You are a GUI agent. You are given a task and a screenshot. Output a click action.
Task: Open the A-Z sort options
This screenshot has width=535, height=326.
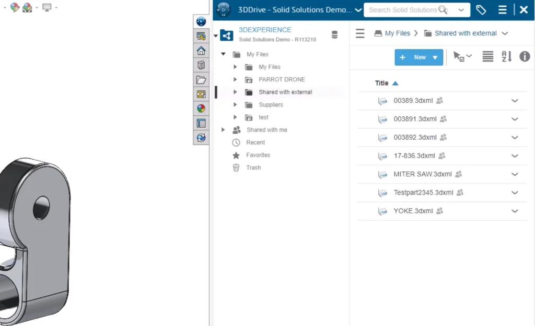(x=507, y=56)
